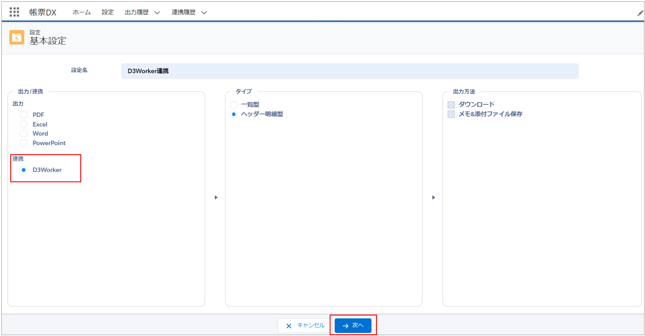Image resolution: width=645 pixels, height=336 pixels.
Task: Click the arrow between タイプ and 出力方法 panels
Action: point(433,197)
